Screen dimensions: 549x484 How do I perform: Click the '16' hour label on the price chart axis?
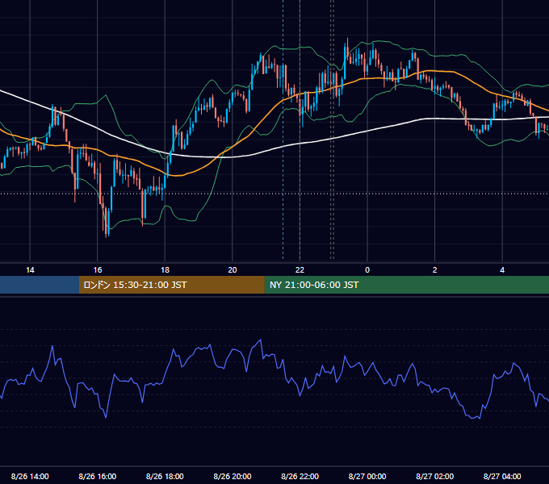pyautogui.click(x=98, y=270)
